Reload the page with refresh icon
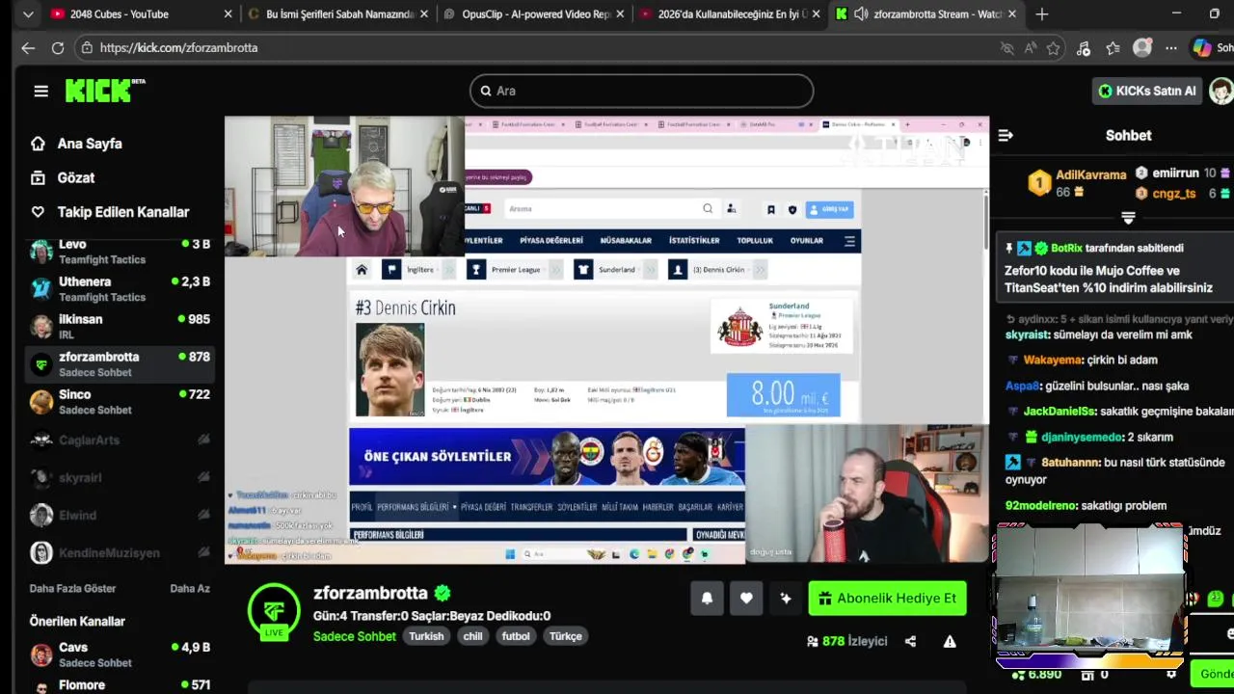The width and height of the screenshot is (1234, 694). 58,48
